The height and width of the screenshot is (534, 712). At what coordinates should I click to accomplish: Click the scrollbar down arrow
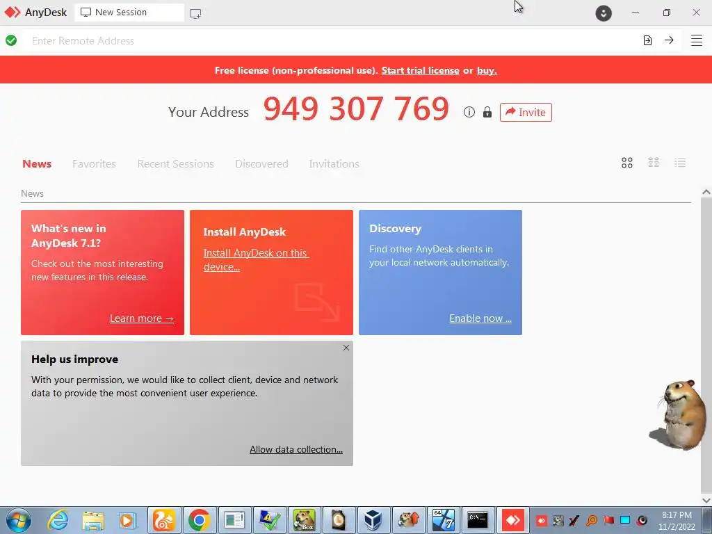coord(706,500)
